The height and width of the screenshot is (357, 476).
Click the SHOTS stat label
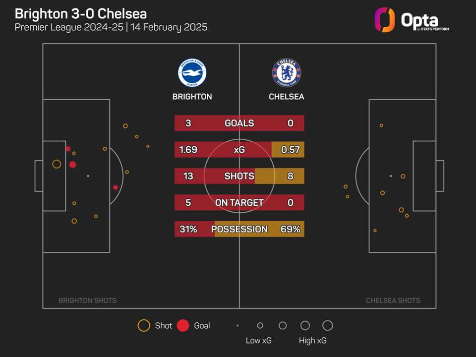pyautogui.click(x=239, y=176)
